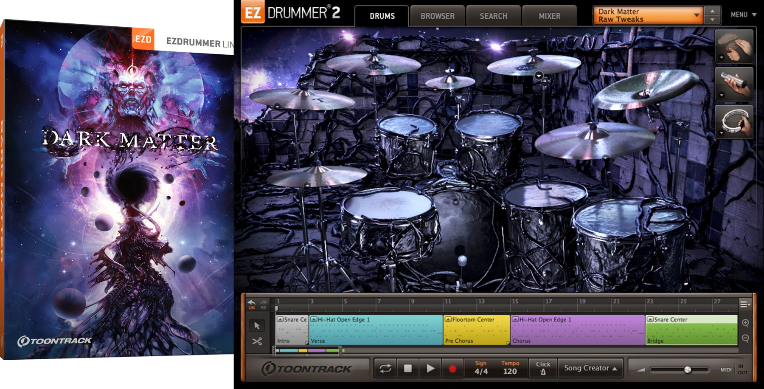Zoom out on the song track
The height and width of the screenshot is (389, 764).
[745, 338]
